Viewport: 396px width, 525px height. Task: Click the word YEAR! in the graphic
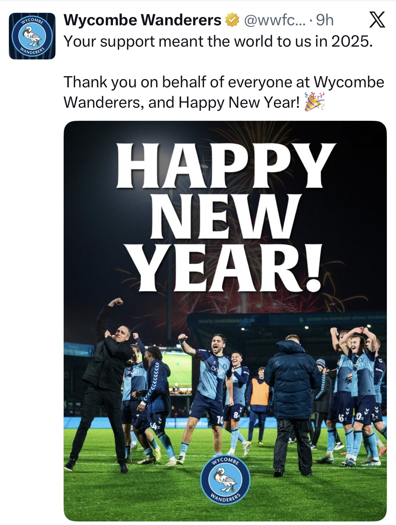pyautogui.click(x=226, y=268)
